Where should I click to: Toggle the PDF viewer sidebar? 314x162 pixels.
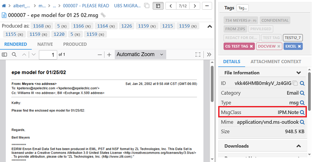4,55
